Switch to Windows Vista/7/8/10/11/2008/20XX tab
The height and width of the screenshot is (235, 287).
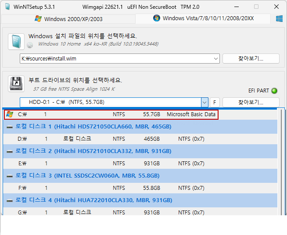203,18
